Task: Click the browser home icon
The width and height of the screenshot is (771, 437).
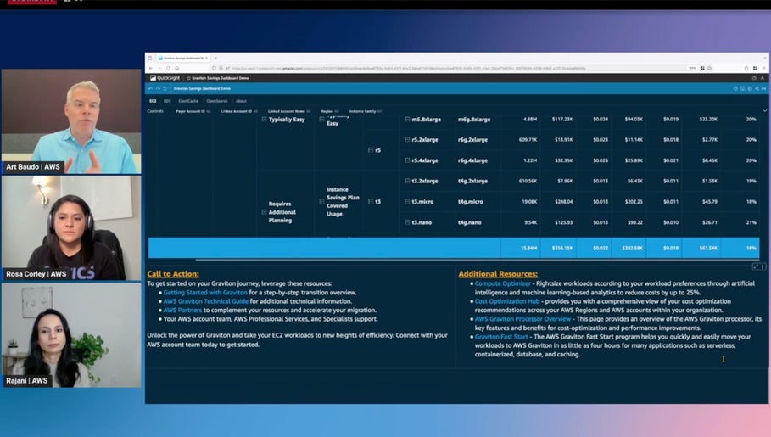Action: coord(177,68)
